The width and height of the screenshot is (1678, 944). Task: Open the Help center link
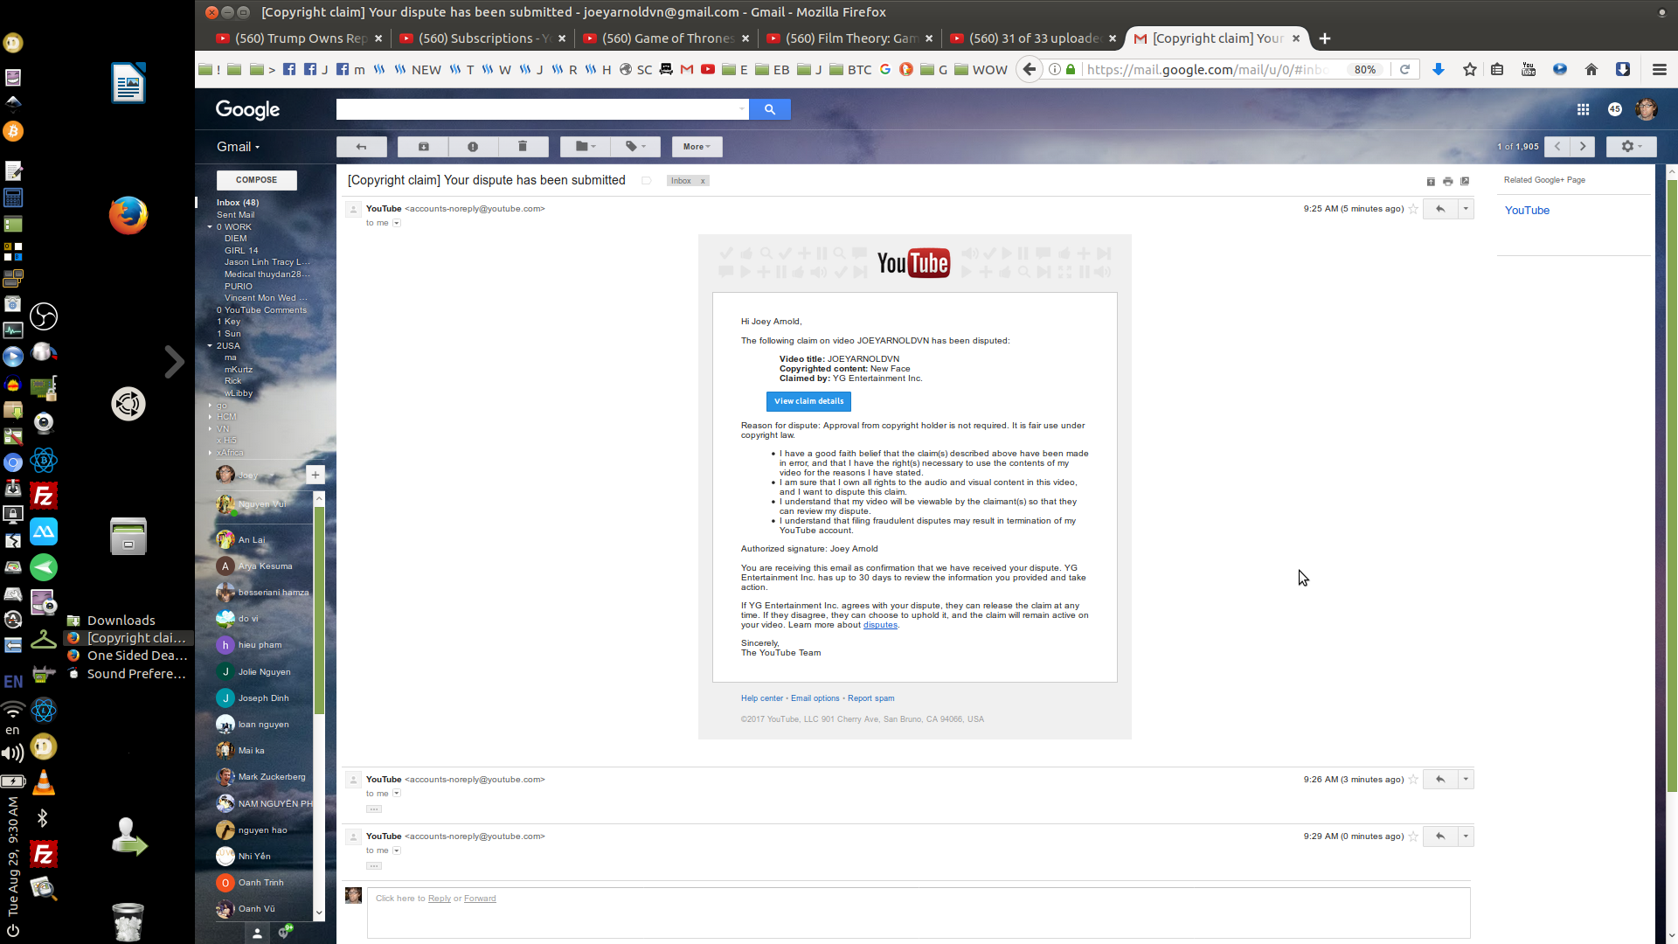click(762, 698)
